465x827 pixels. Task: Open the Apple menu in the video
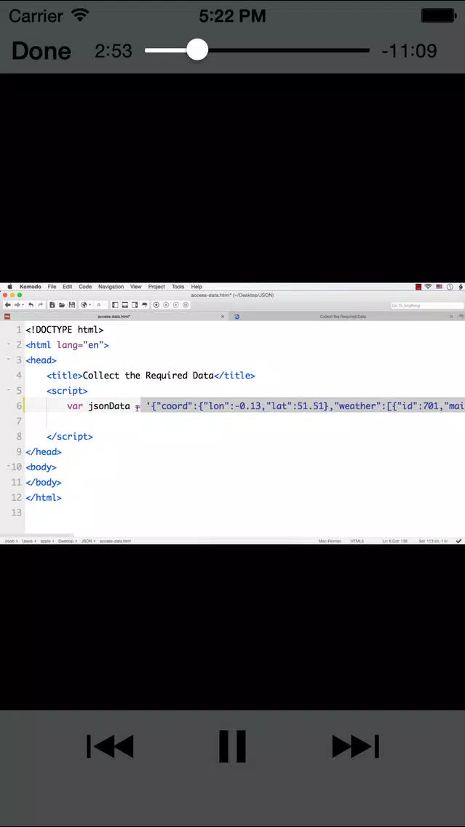coord(9,287)
